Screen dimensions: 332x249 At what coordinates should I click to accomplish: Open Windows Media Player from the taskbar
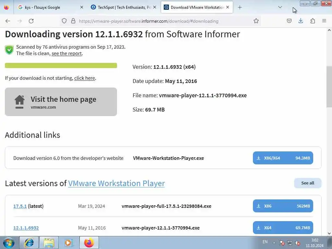[69, 243]
